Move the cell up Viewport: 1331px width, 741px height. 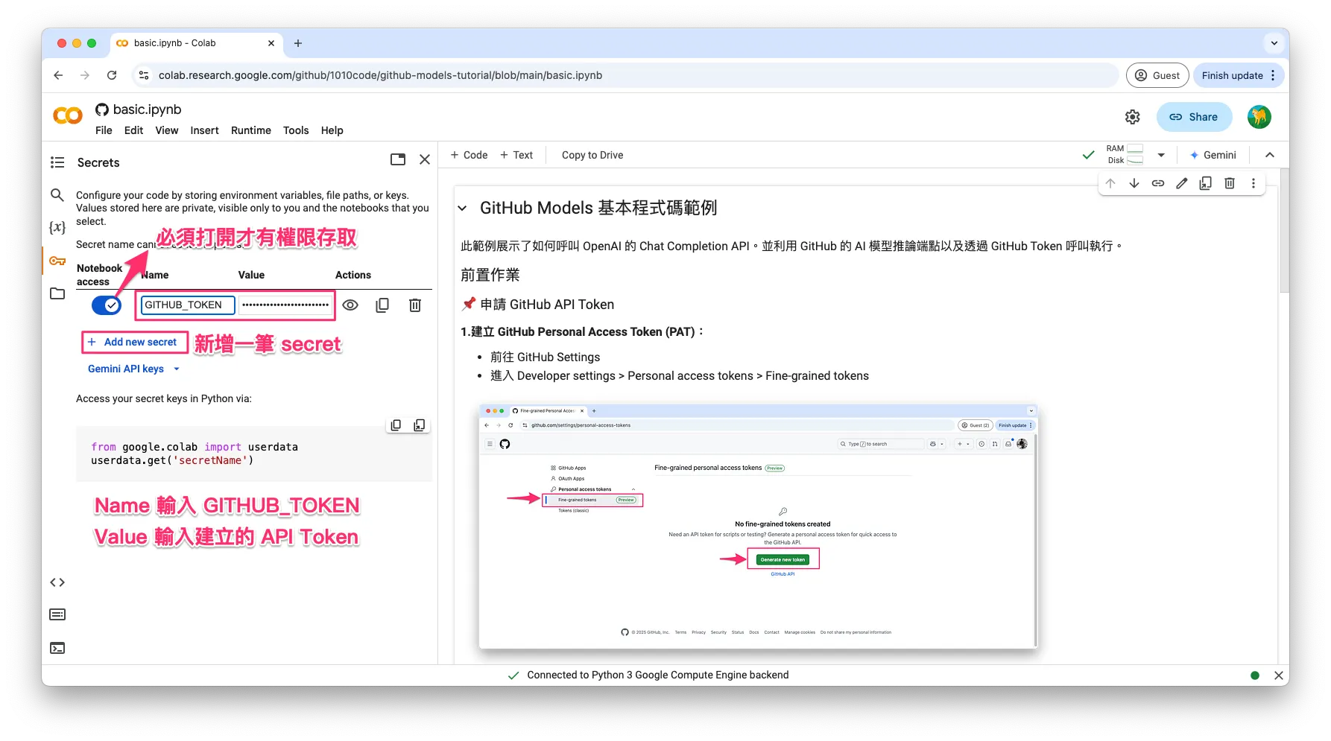pyautogui.click(x=1110, y=183)
